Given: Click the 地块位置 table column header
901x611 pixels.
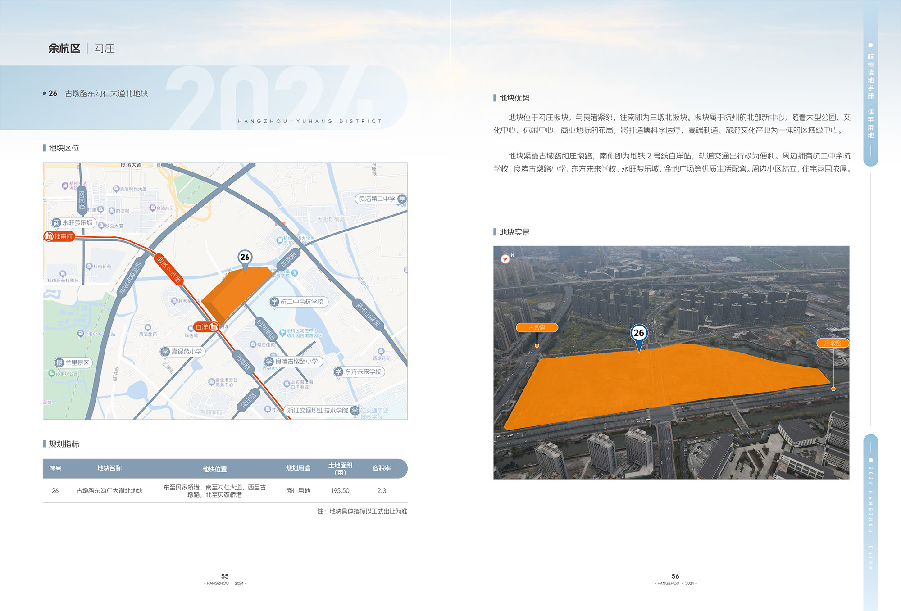Looking at the screenshot, I should pyautogui.click(x=215, y=469).
